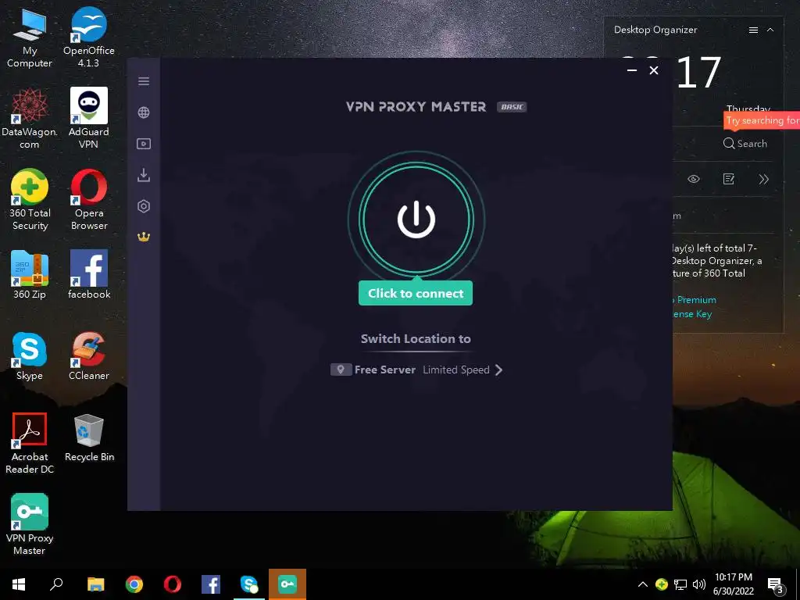Viewport: 800px width, 600px height.
Task: Open the Premium link in Desktop Organizer
Action: point(696,300)
